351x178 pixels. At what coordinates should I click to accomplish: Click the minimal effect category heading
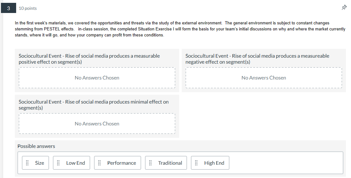pos(94,105)
